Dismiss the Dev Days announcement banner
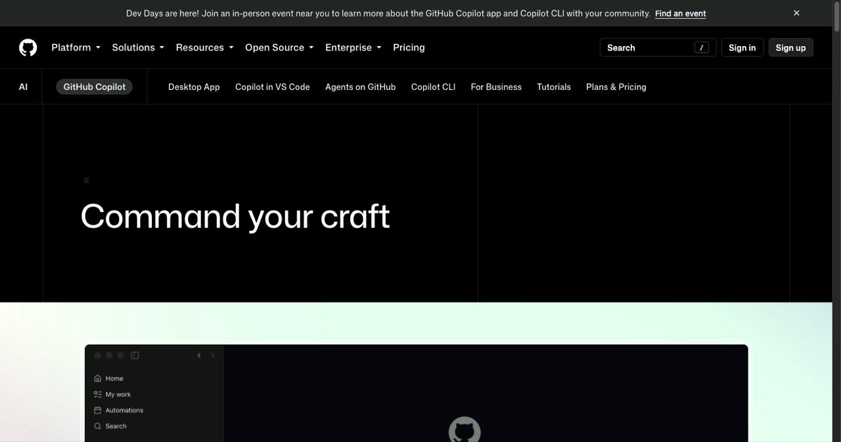Viewport: 841px width, 442px height. [796, 13]
